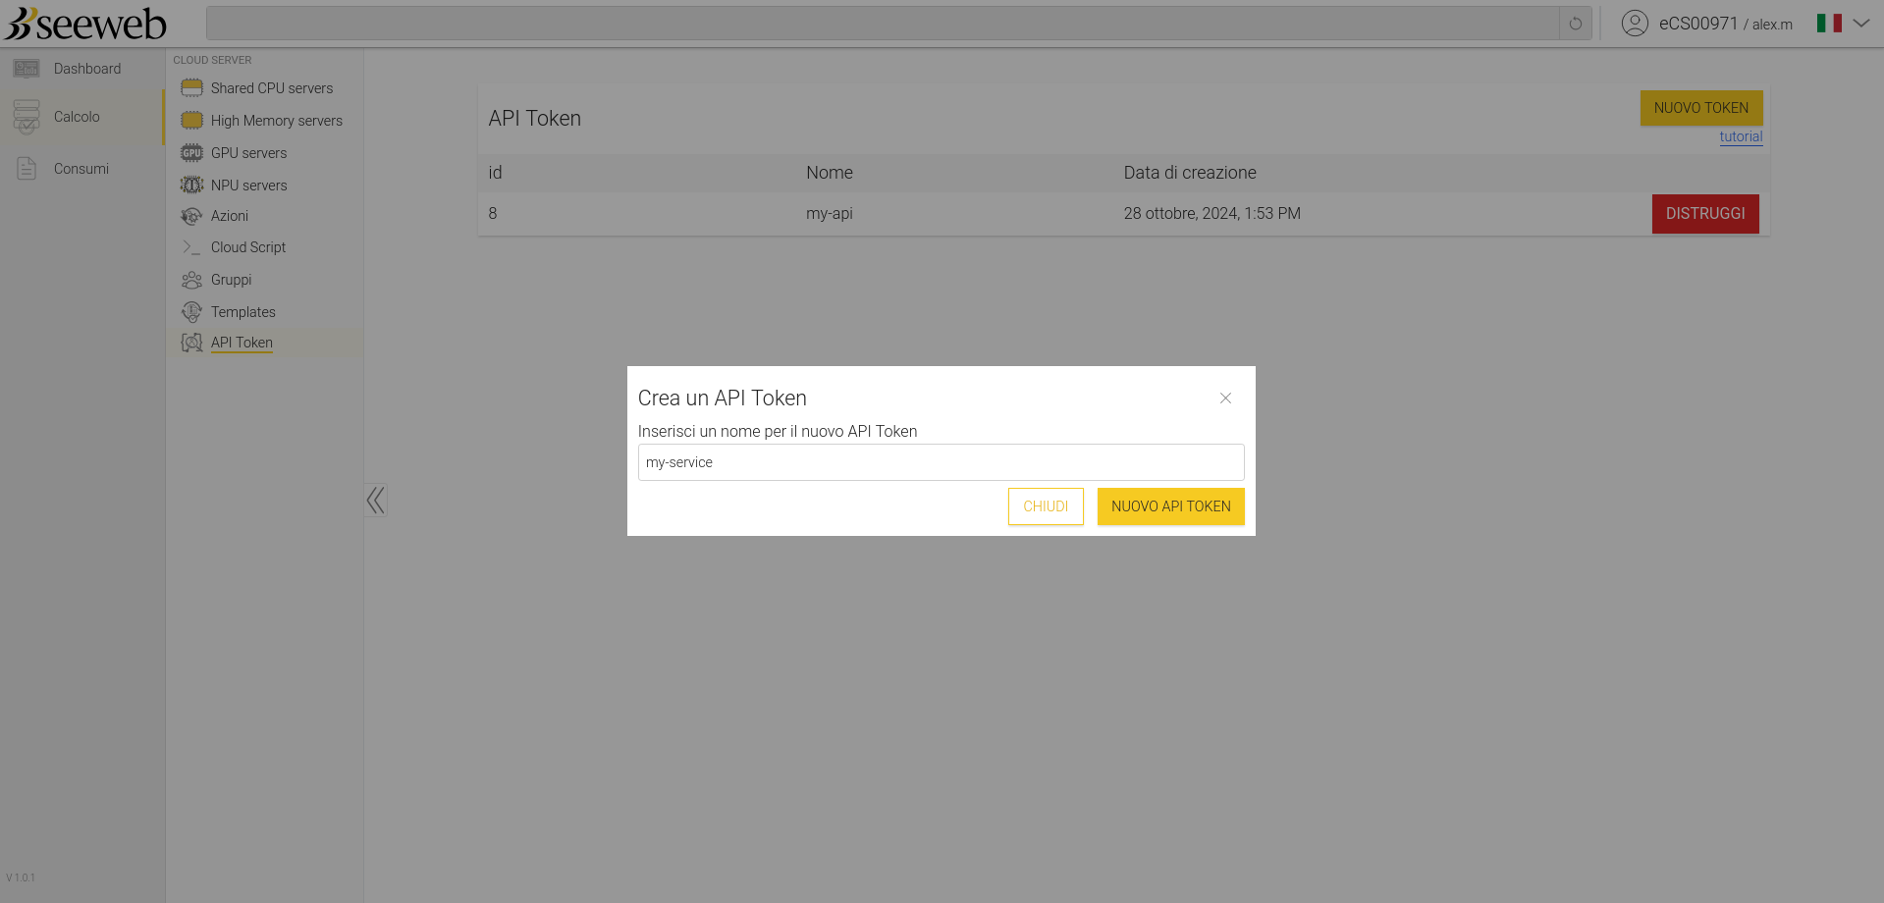Click the NUOVO TOKEN button
Image resolution: width=1884 pixels, height=903 pixels.
coord(1701,108)
